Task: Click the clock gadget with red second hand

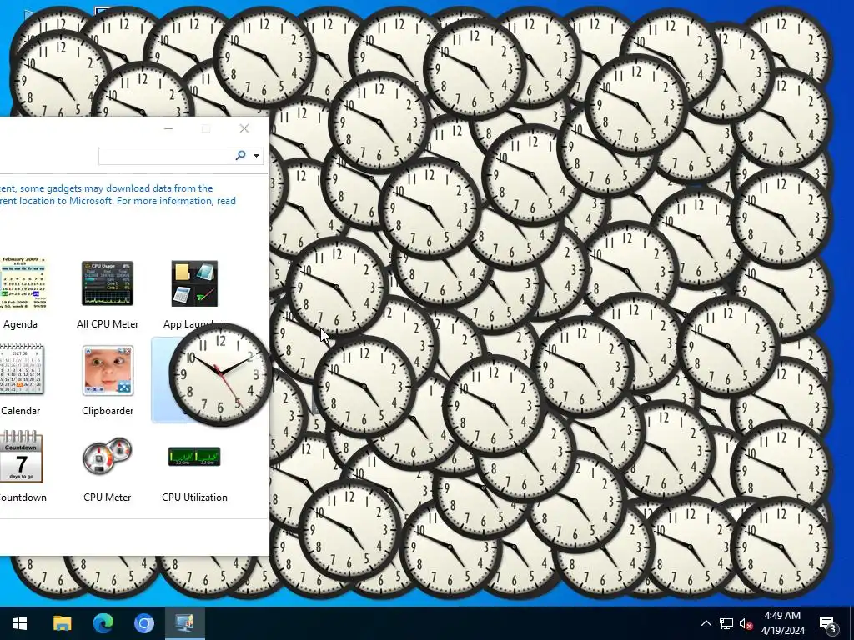Action: point(220,374)
